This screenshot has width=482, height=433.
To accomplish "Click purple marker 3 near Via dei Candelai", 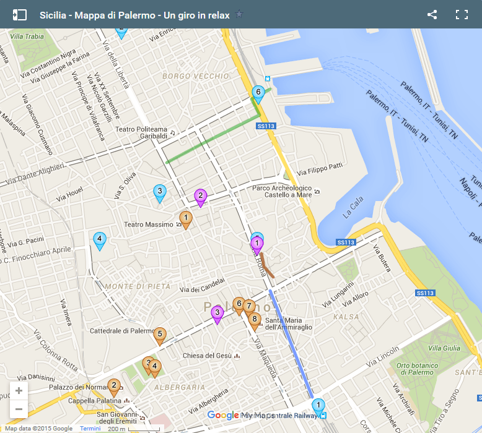I will point(217,314).
